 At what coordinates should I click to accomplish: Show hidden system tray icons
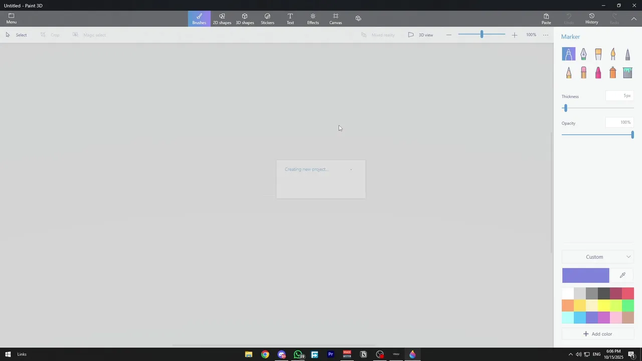point(570,354)
